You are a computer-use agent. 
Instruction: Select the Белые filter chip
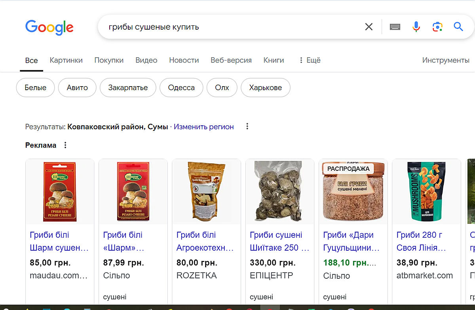36,87
